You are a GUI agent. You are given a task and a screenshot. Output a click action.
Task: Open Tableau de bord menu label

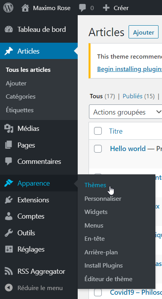(42, 30)
